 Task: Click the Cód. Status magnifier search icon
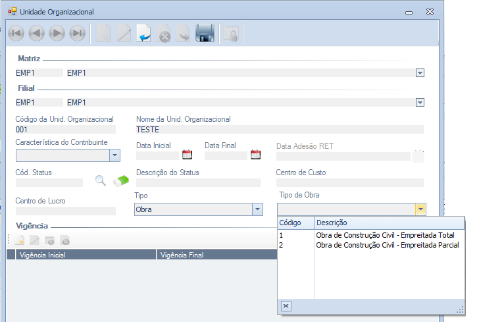101,180
